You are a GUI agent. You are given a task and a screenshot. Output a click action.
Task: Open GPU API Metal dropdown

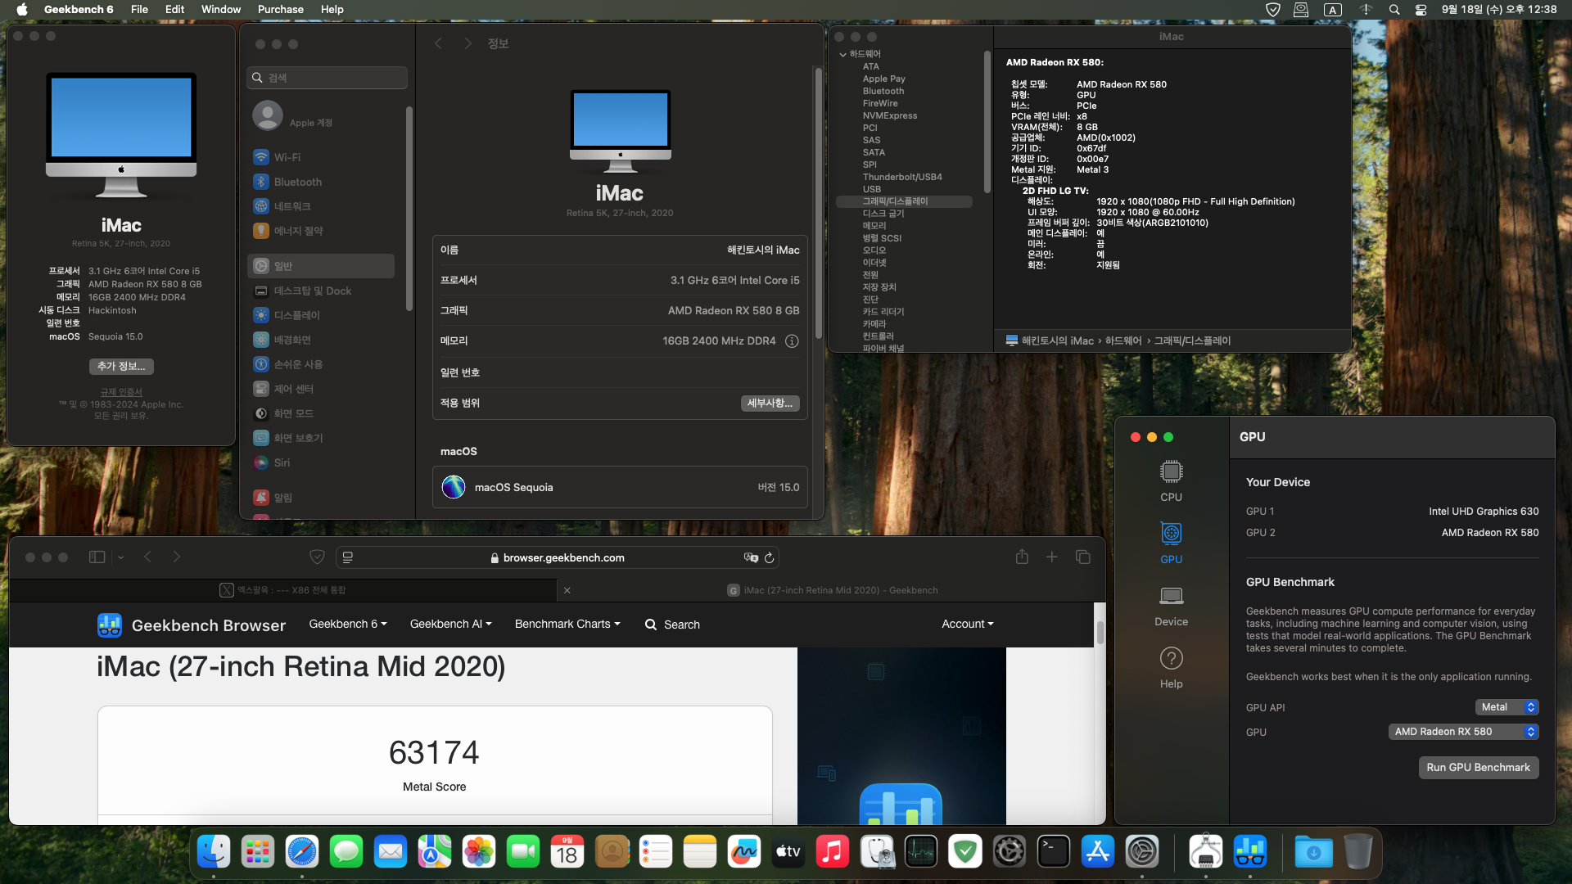pyautogui.click(x=1506, y=707)
